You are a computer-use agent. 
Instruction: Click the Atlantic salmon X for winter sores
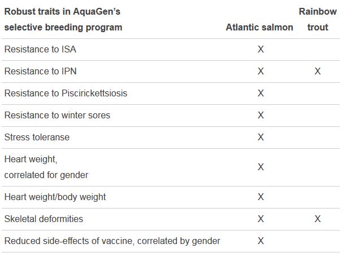pos(261,116)
